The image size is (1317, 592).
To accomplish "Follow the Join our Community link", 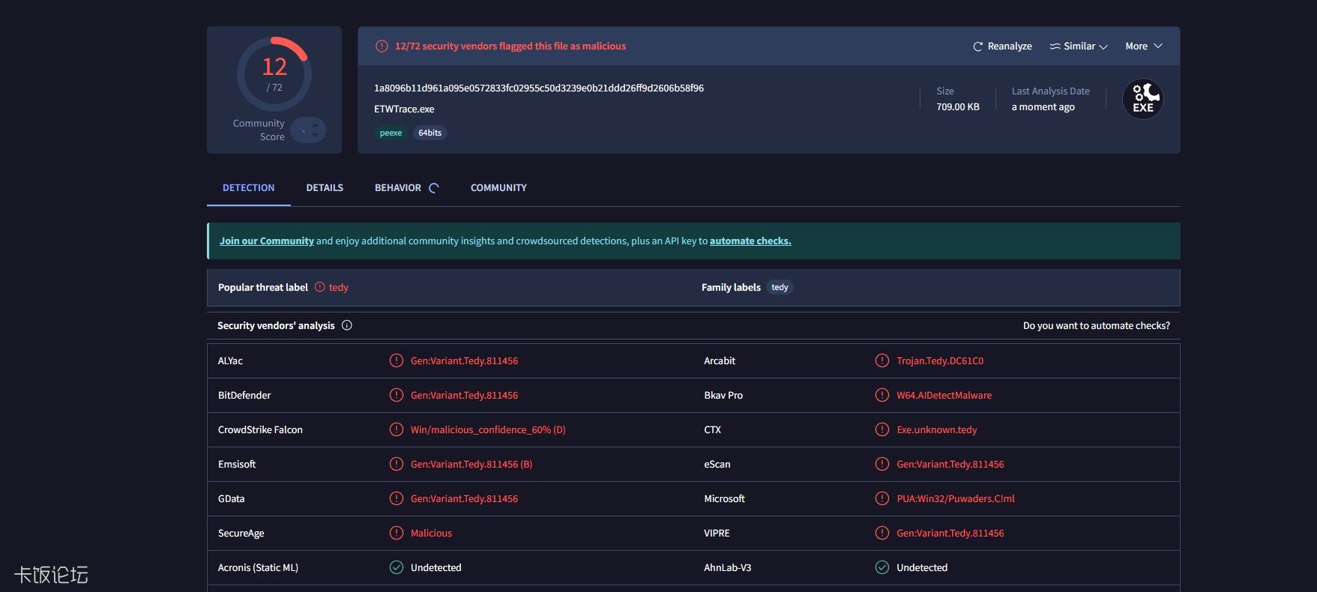I will pyautogui.click(x=266, y=241).
